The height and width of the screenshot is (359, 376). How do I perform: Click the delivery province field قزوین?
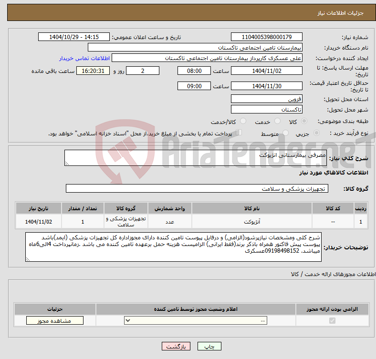click(266, 99)
